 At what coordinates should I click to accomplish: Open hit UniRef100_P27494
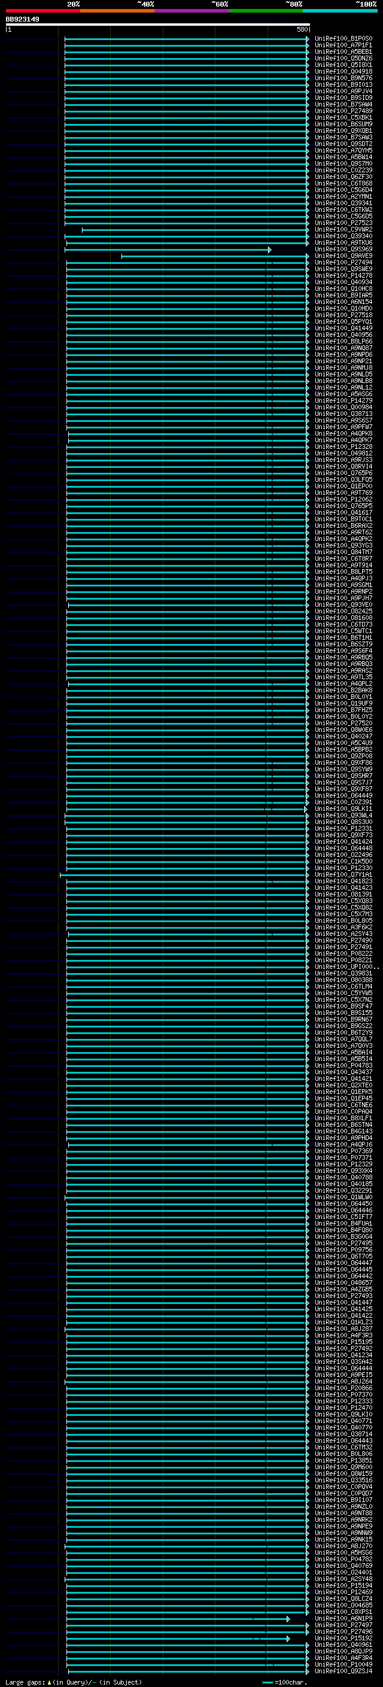click(x=343, y=263)
